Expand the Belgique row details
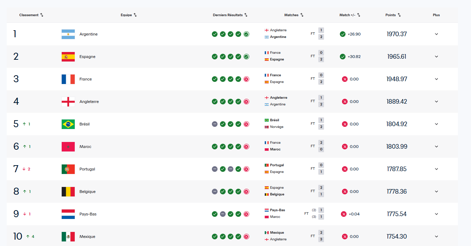Screen dimensions: 471x246 click(x=436, y=192)
